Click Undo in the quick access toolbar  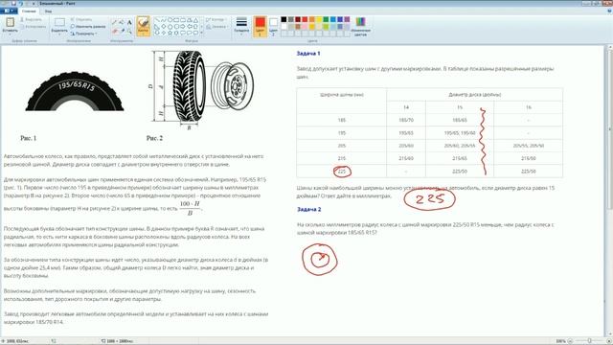(x=21, y=3)
